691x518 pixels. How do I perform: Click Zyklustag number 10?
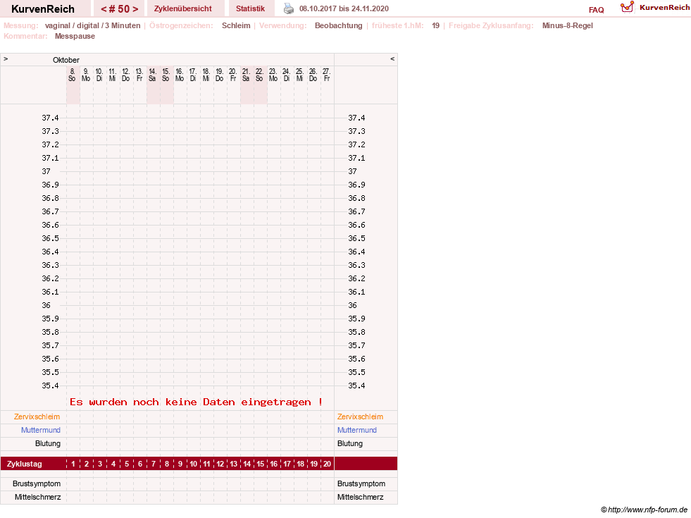194,464
